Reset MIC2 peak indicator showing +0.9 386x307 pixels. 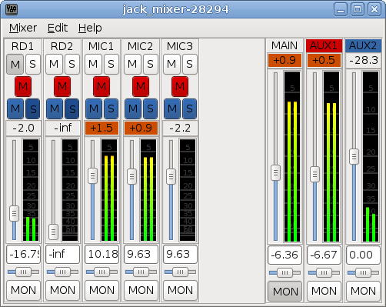[x=141, y=128]
